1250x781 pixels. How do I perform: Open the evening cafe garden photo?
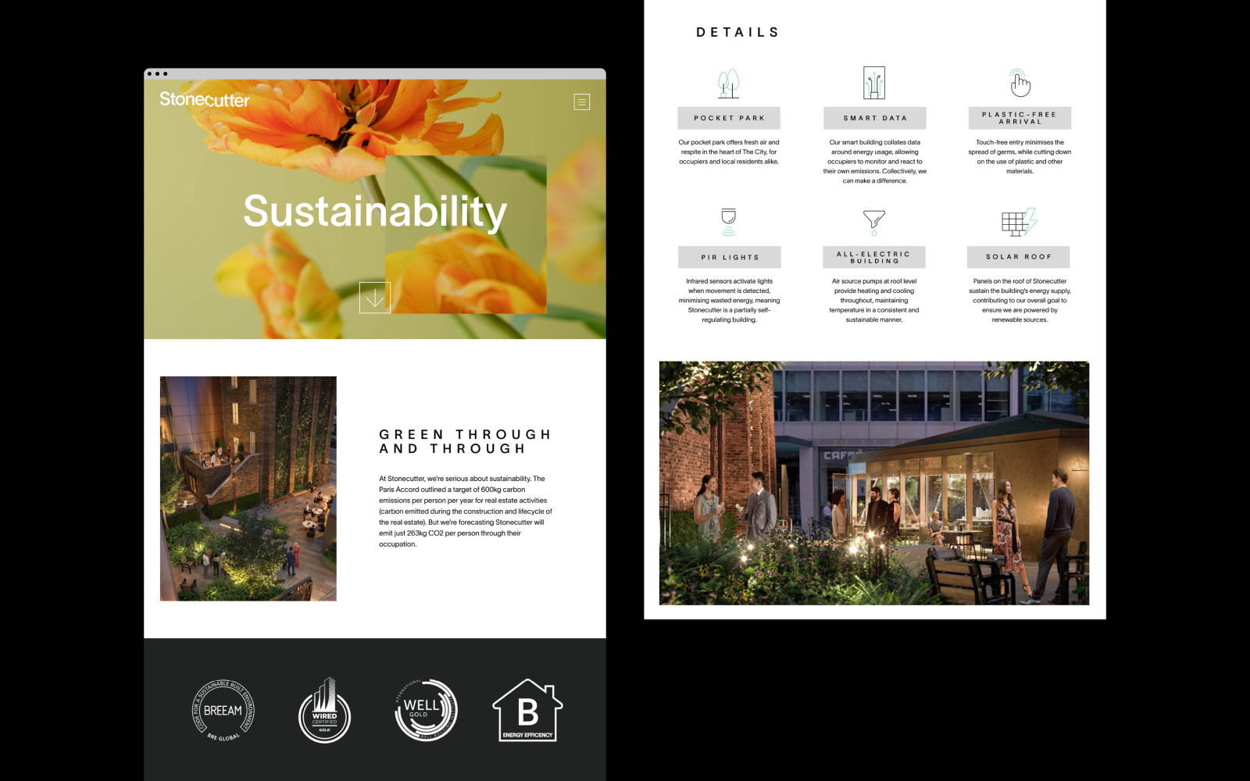[873, 483]
